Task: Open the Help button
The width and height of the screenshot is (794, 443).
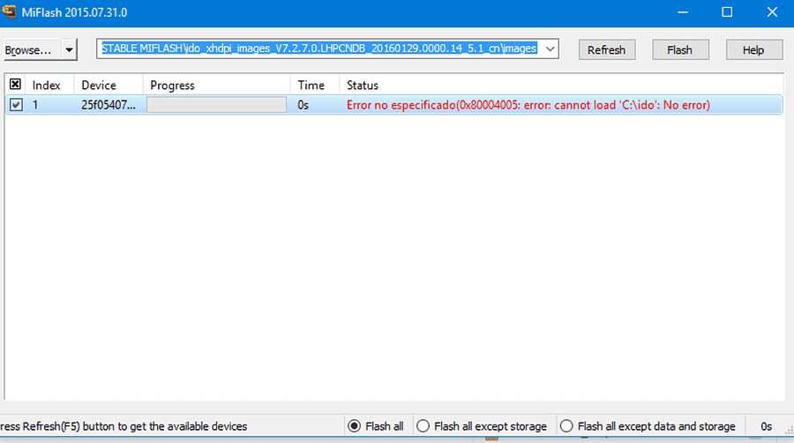Action: [x=753, y=50]
